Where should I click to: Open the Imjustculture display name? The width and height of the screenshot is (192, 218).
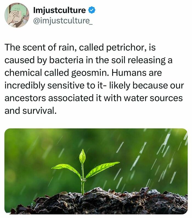click(60, 10)
